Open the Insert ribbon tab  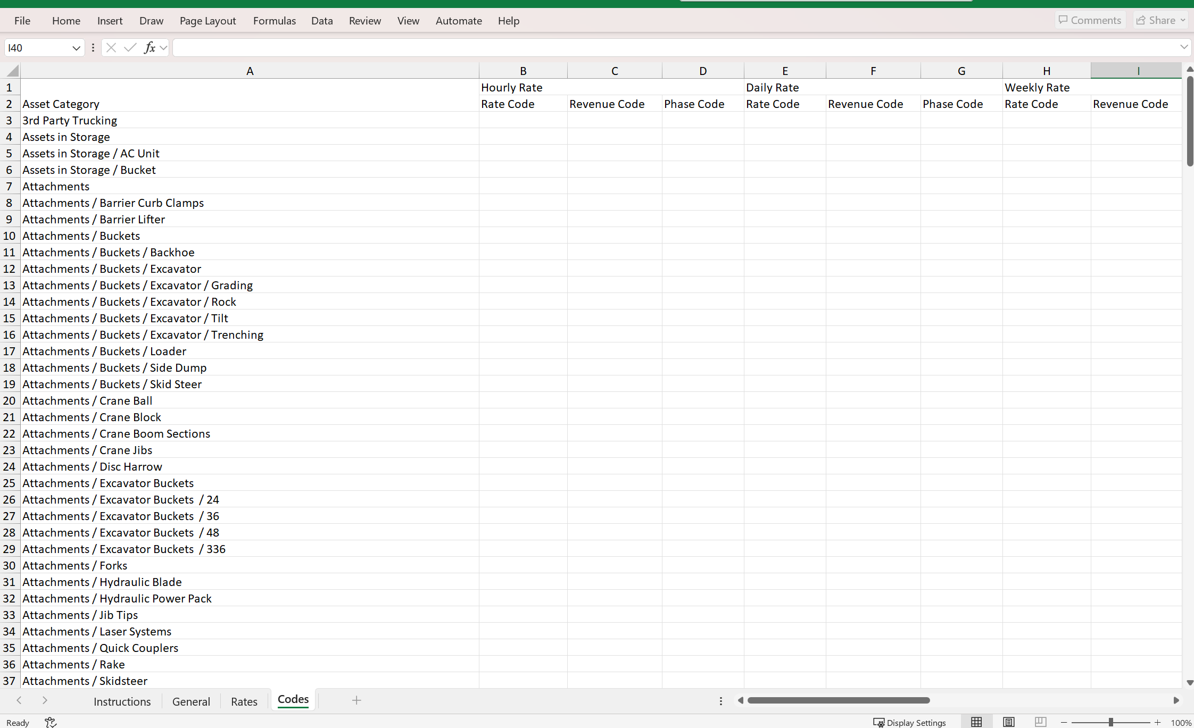click(x=110, y=21)
